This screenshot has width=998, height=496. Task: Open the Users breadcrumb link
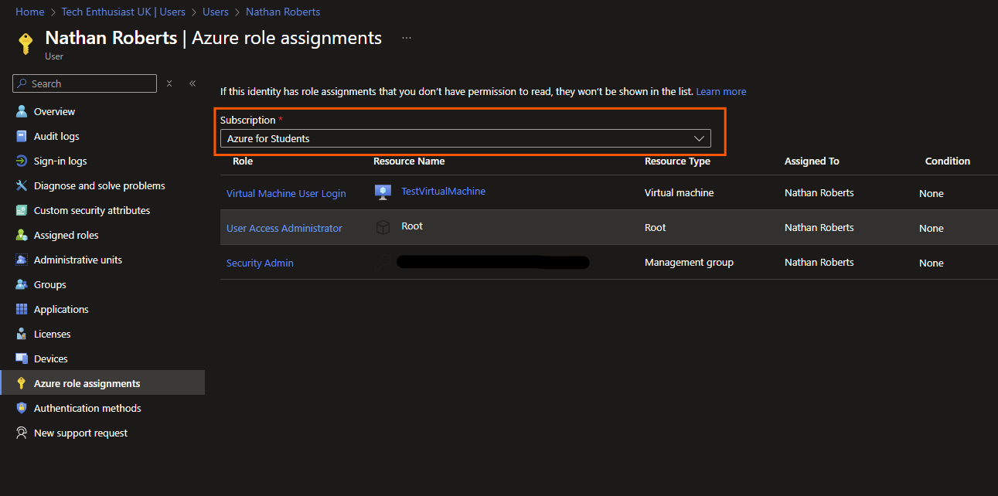tap(215, 12)
